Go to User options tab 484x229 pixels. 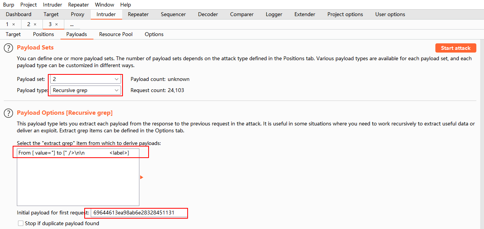(390, 14)
